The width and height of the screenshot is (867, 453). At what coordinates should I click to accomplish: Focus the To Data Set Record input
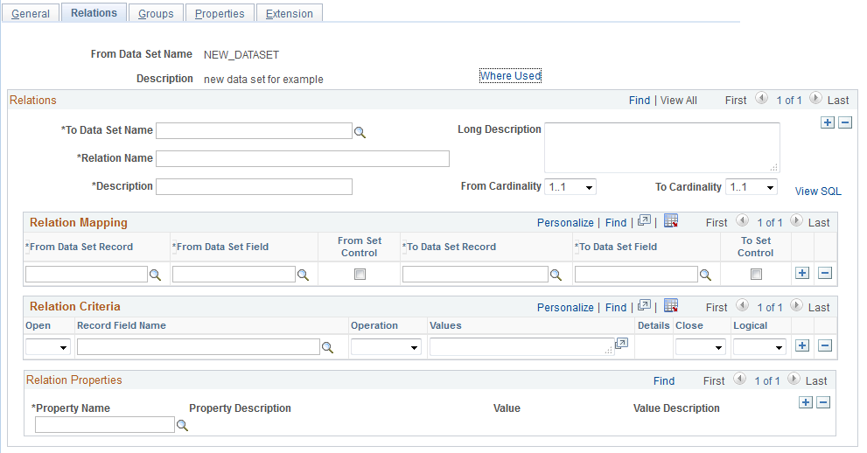click(475, 274)
